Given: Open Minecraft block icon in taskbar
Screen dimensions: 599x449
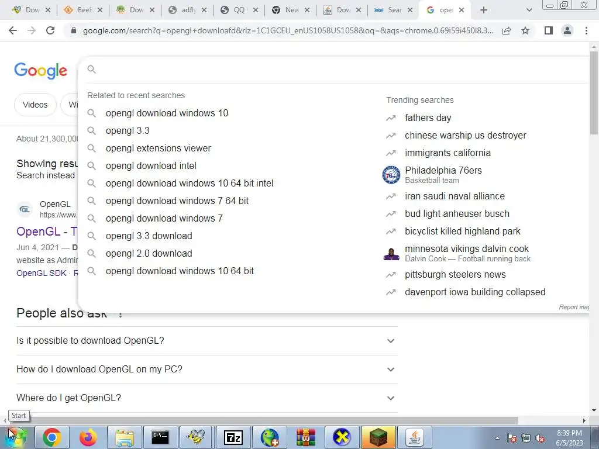Looking at the screenshot, I should 378,437.
